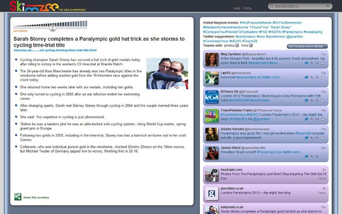Click the green share this summary icon
The height and width of the screenshot is (214, 342).
click(18, 197)
